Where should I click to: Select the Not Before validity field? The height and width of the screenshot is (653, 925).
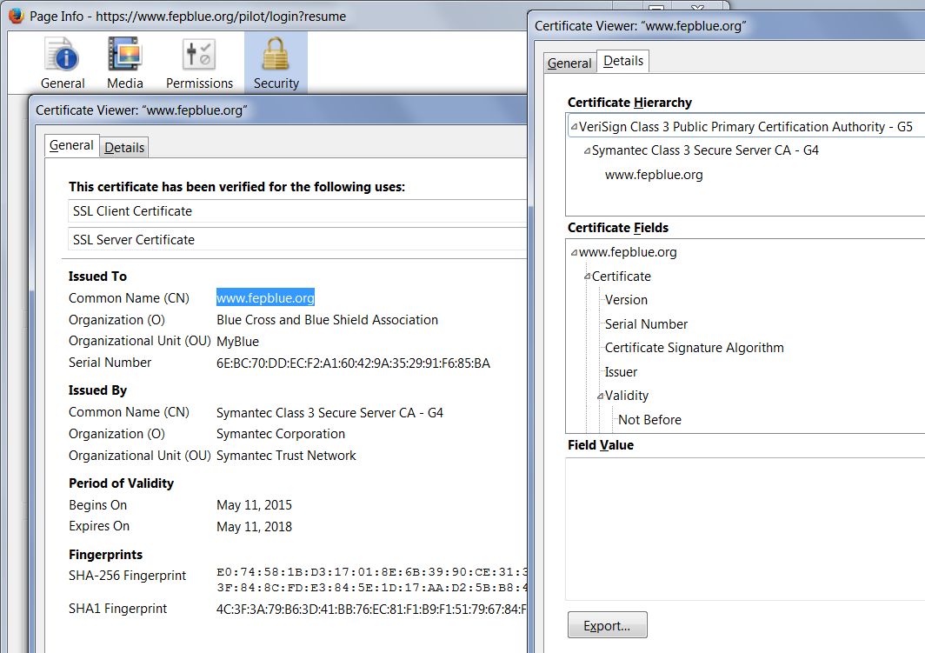coord(649,419)
